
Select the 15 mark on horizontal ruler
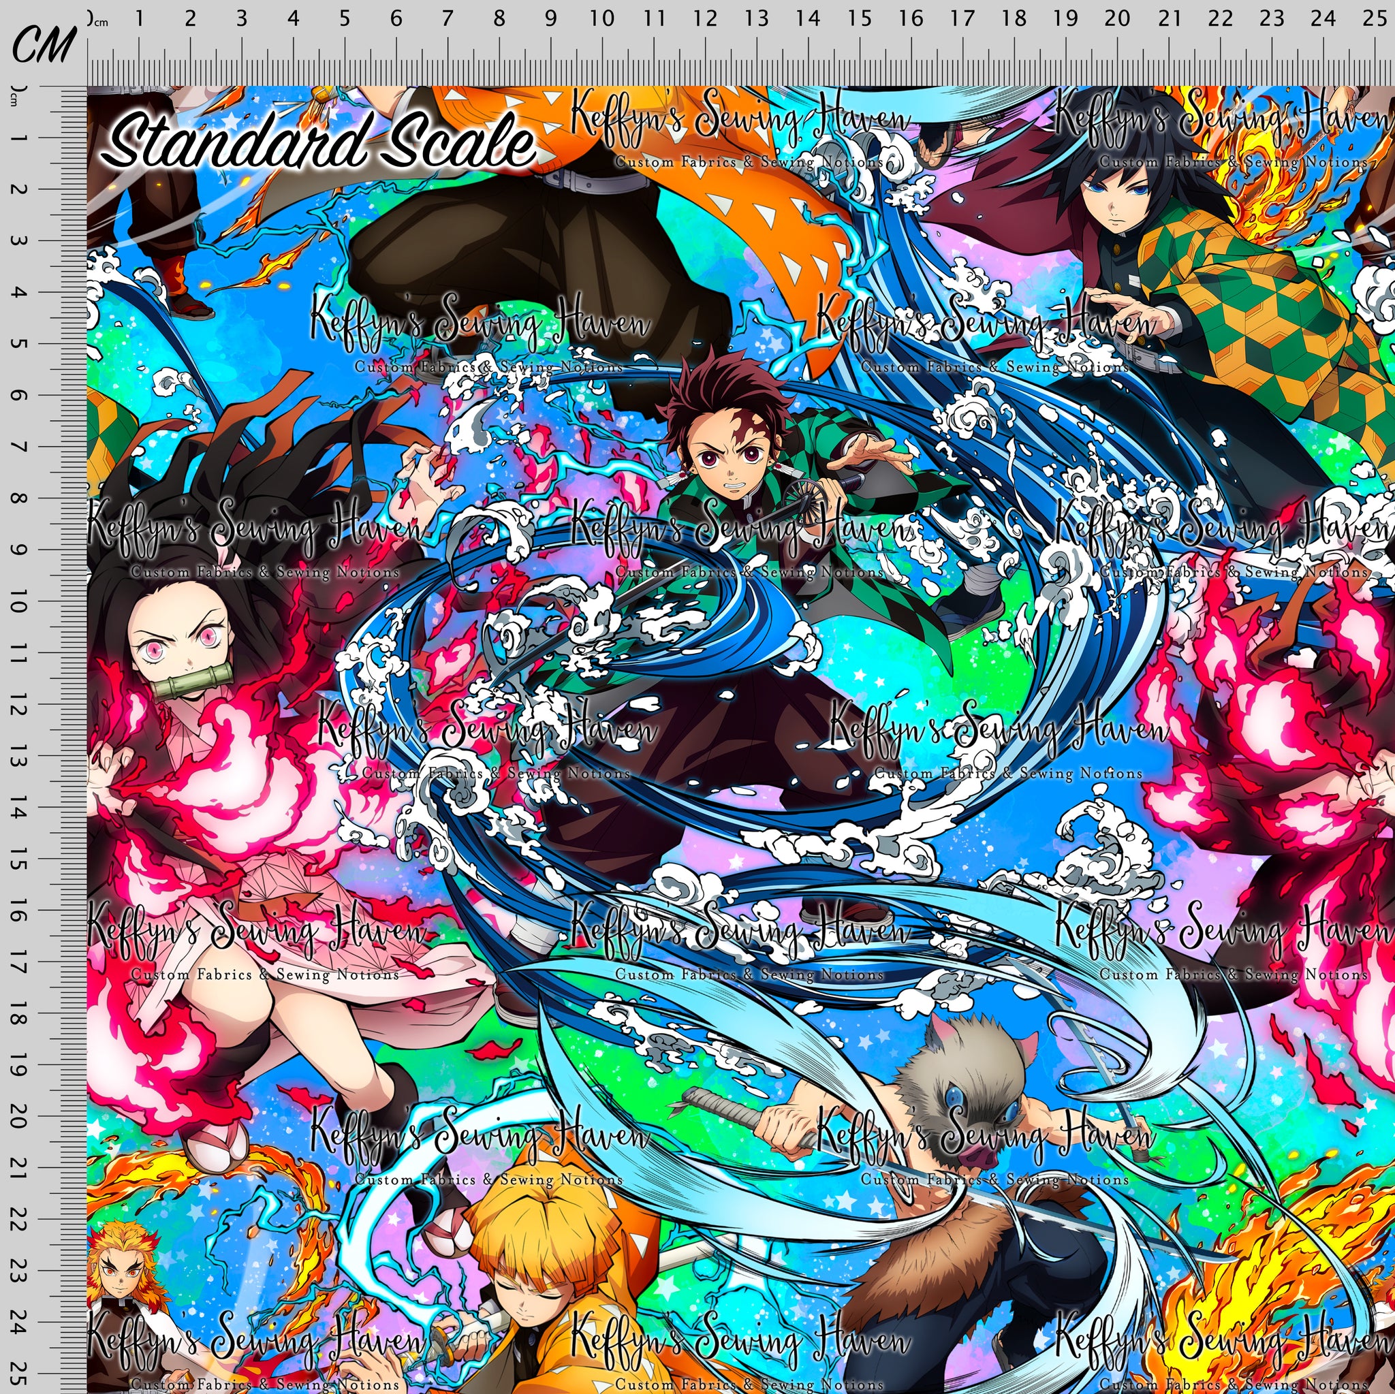click(x=859, y=18)
